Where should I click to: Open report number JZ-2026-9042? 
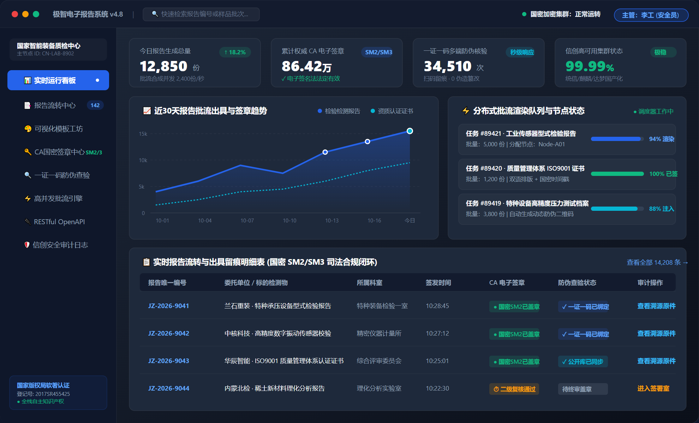click(x=168, y=333)
